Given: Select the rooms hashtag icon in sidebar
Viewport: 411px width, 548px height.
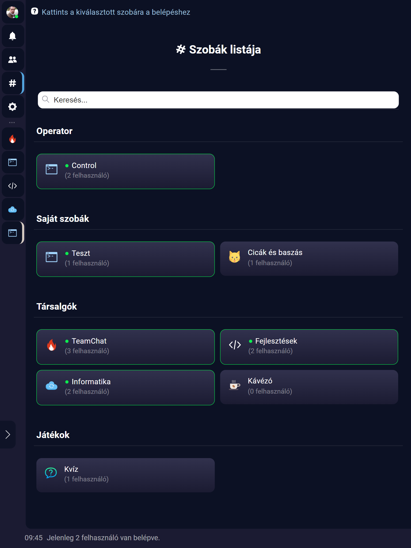Looking at the screenshot, I should (x=13, y=83).
